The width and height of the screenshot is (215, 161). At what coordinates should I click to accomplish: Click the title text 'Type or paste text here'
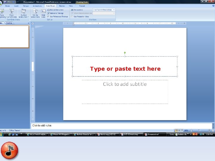pos(125,69)
